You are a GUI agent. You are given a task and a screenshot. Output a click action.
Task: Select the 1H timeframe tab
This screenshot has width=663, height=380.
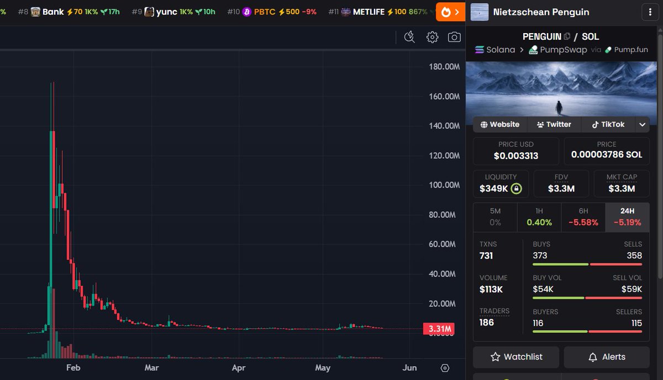(539, 217)
